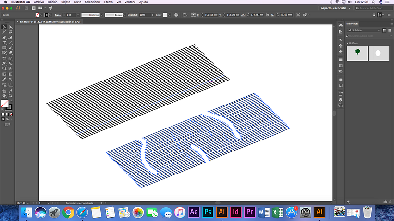Click the recolor artwork globe icon
Image resolution: width=394 pixels, height=221 pixels.
(x=176, y=15)
